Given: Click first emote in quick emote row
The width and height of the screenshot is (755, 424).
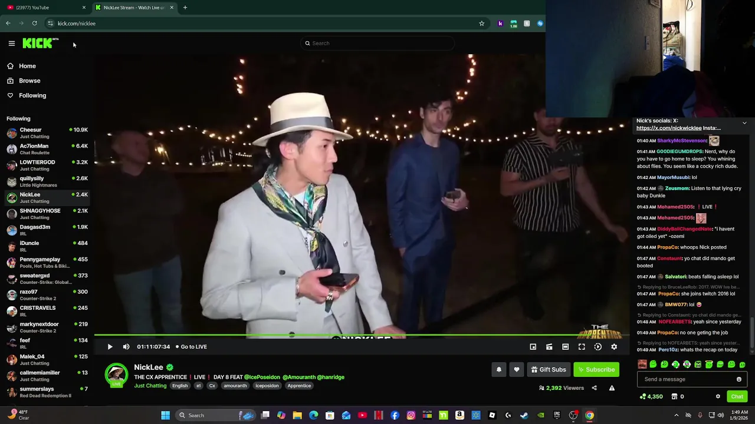Looking at the screenshot, I should click(x=642, y=365).
